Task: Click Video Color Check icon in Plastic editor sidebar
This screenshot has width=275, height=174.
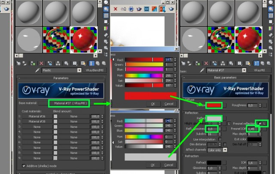Action: [x=106, y=28]
